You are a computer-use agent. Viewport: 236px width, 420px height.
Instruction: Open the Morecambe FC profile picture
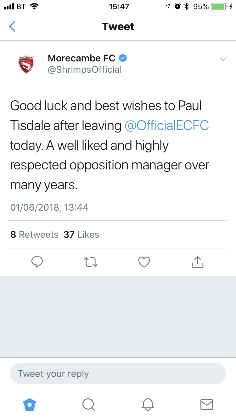coord(26,65)
